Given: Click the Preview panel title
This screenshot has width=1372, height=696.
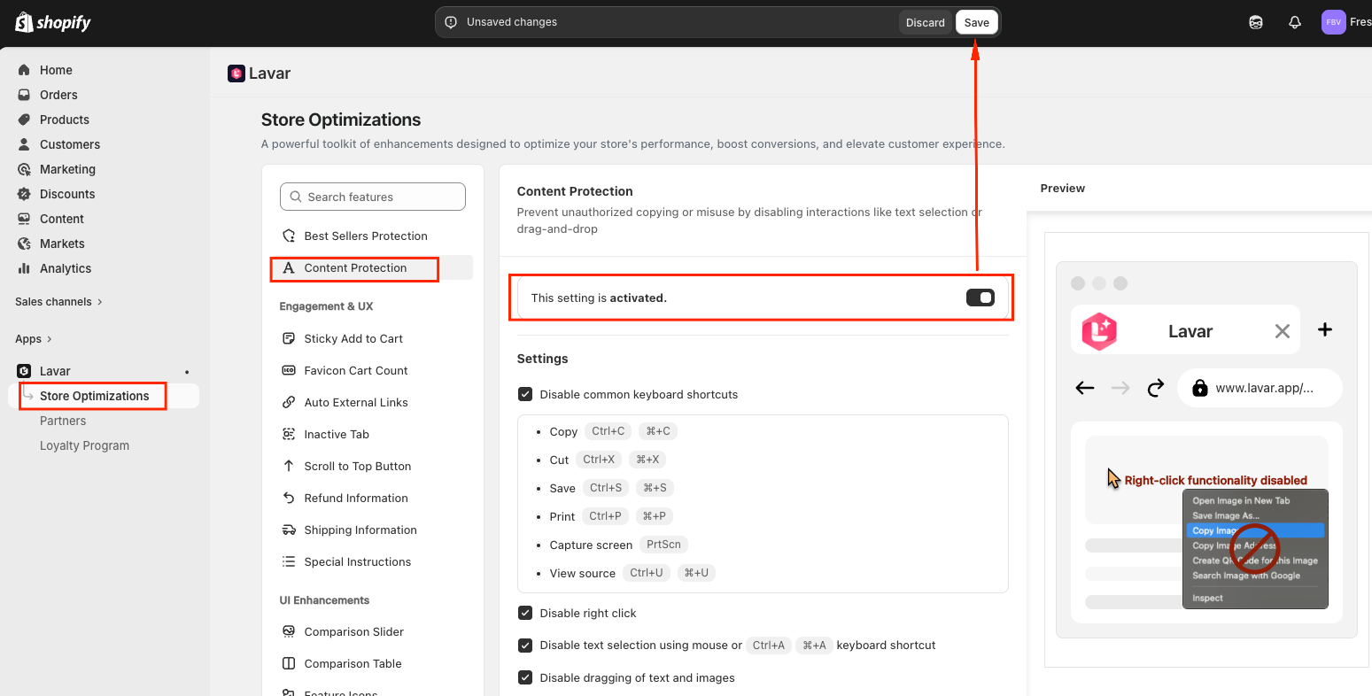Looking at the screenshot, I should 1063,188.
